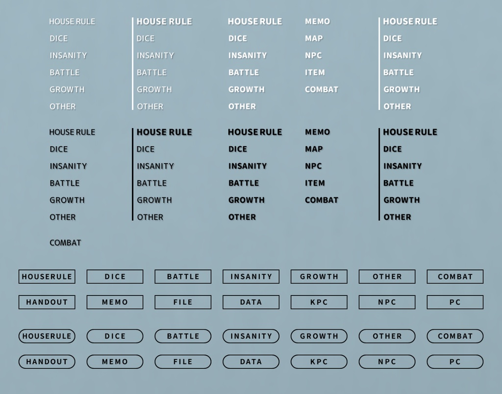Image resolution: width=502 pixels, height=394 pixels.
Task: Click the rectangular HOUSERULE button
Action: tap(47, 276)
